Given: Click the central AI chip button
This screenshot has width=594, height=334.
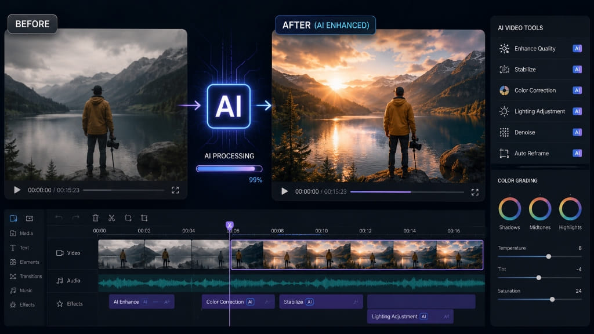Looking at the screenshot, I should click(229, 107).
